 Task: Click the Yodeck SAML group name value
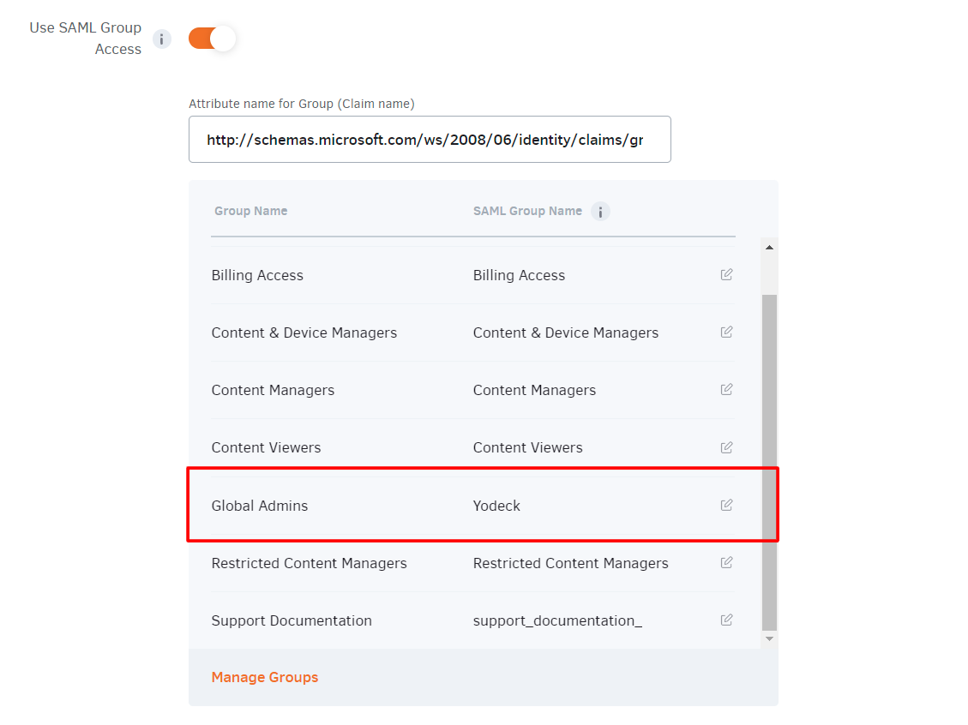tap(496, 506)
